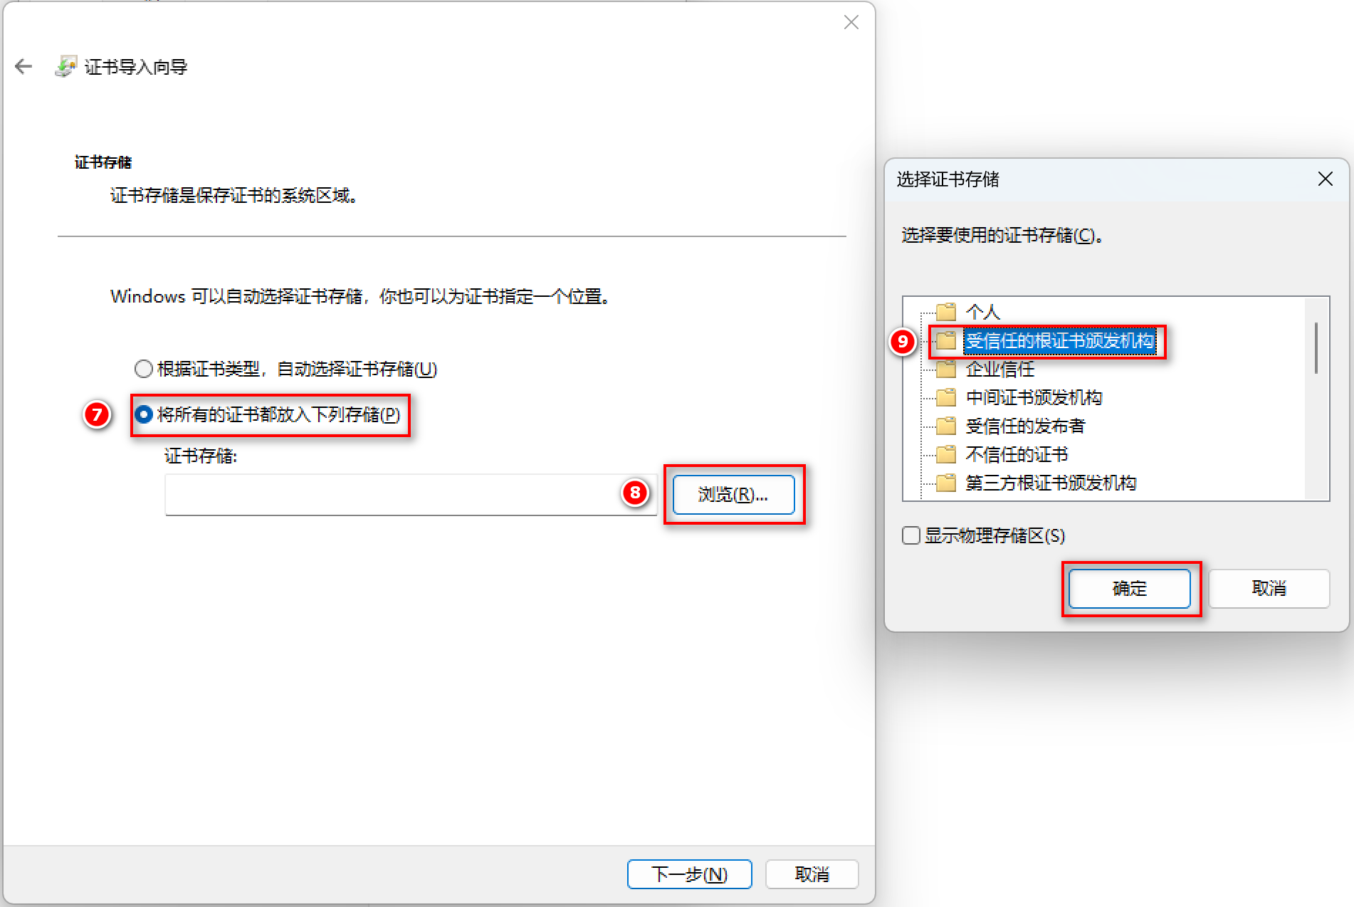
Task: Click the 证书导入向导 certificate icon
Action: [x=65, y=67]
